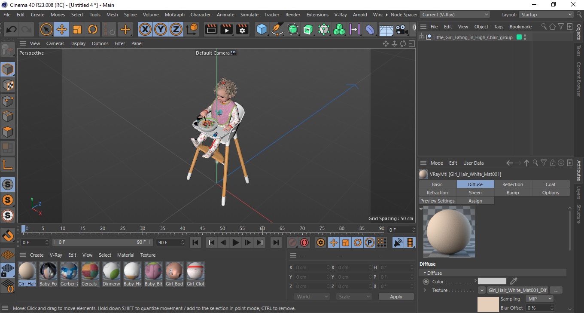Open Edit Render Settings icon

pos(242,30)
